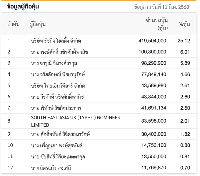Select นาย ชัยสิทธิ์ วิริยะเมตตากุล name

58,157
